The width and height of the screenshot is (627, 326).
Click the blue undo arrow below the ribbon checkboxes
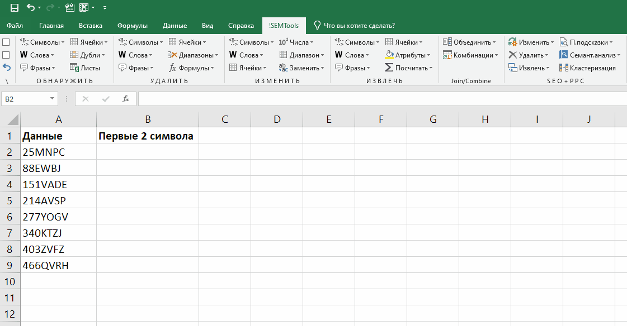[6, 68]
